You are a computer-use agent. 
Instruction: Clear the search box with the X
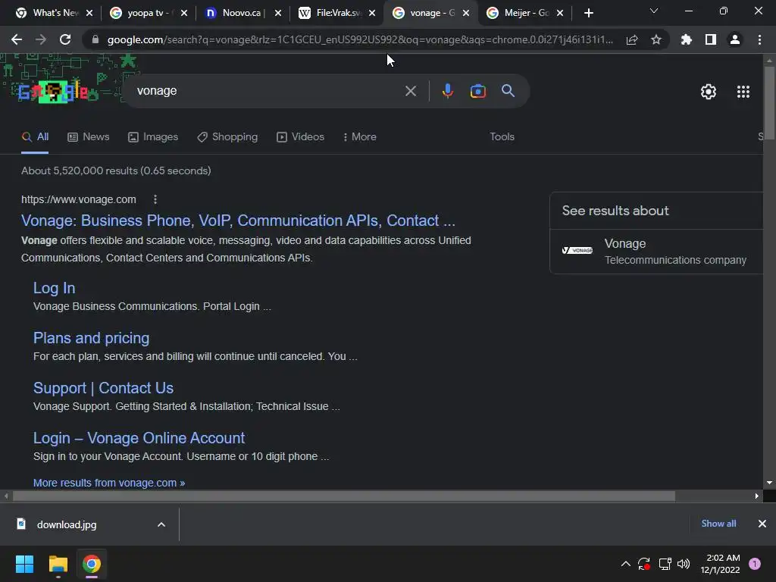point(411,91)
